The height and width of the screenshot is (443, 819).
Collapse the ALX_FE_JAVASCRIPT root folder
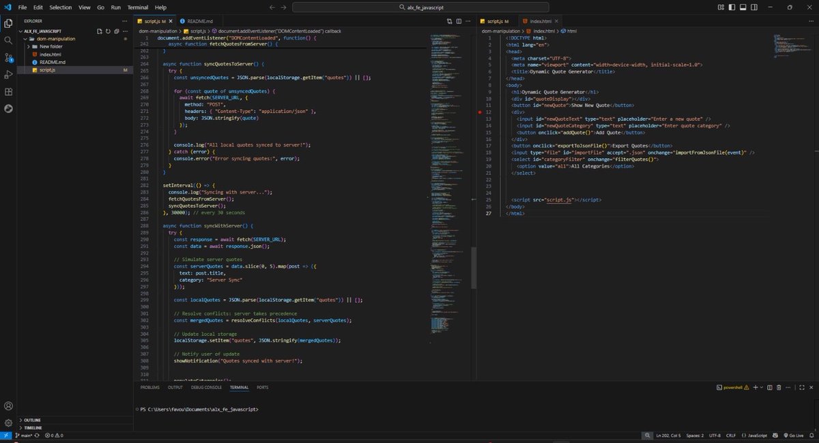(20, 31)
